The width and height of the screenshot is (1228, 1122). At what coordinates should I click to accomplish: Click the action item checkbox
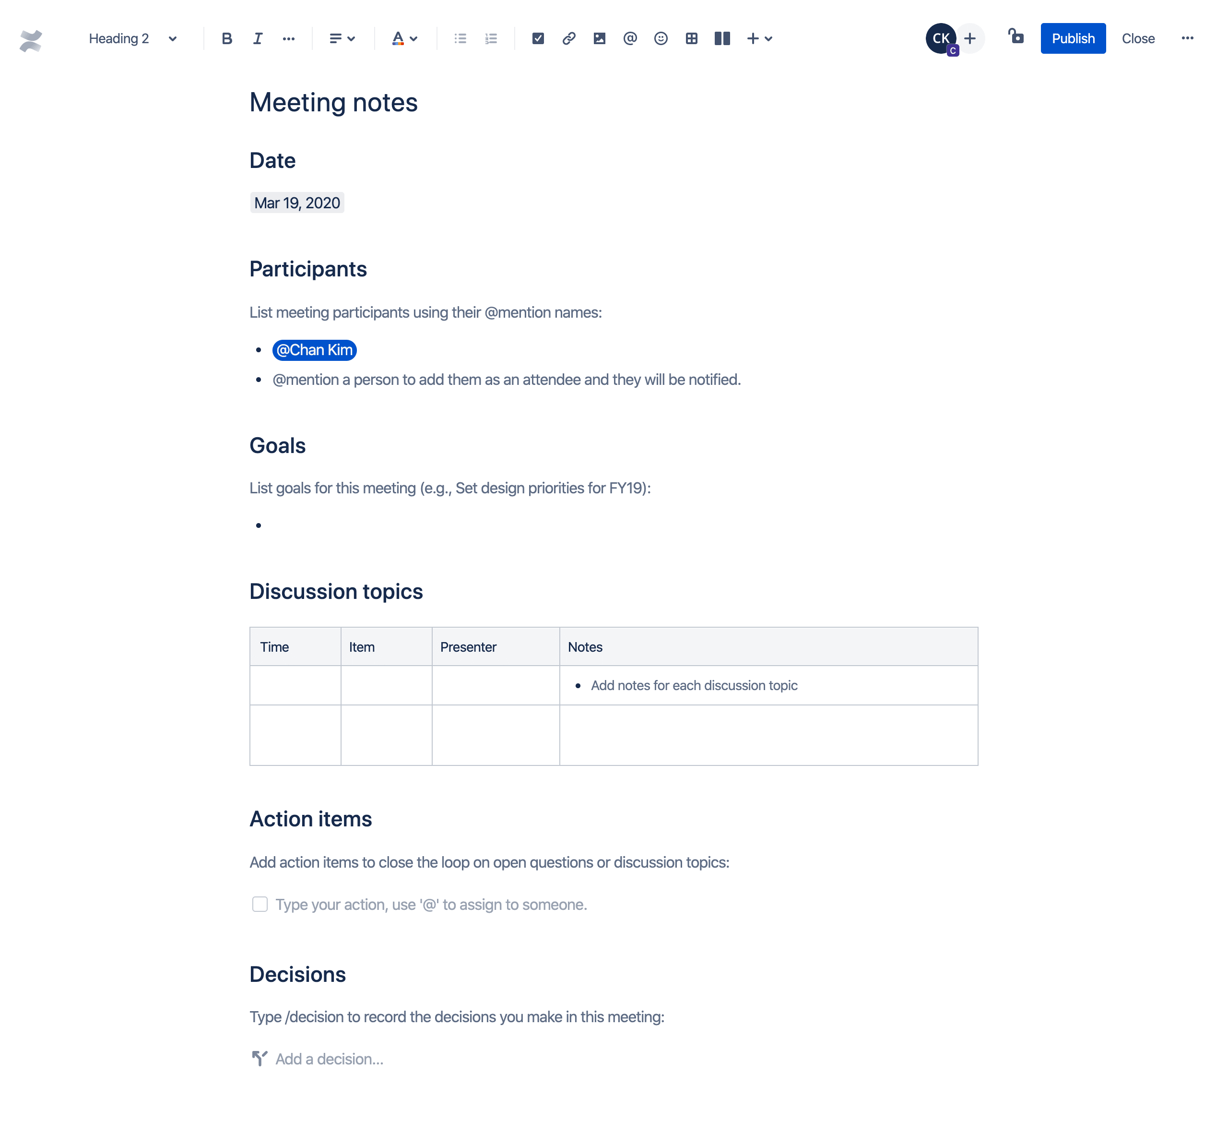260,905
